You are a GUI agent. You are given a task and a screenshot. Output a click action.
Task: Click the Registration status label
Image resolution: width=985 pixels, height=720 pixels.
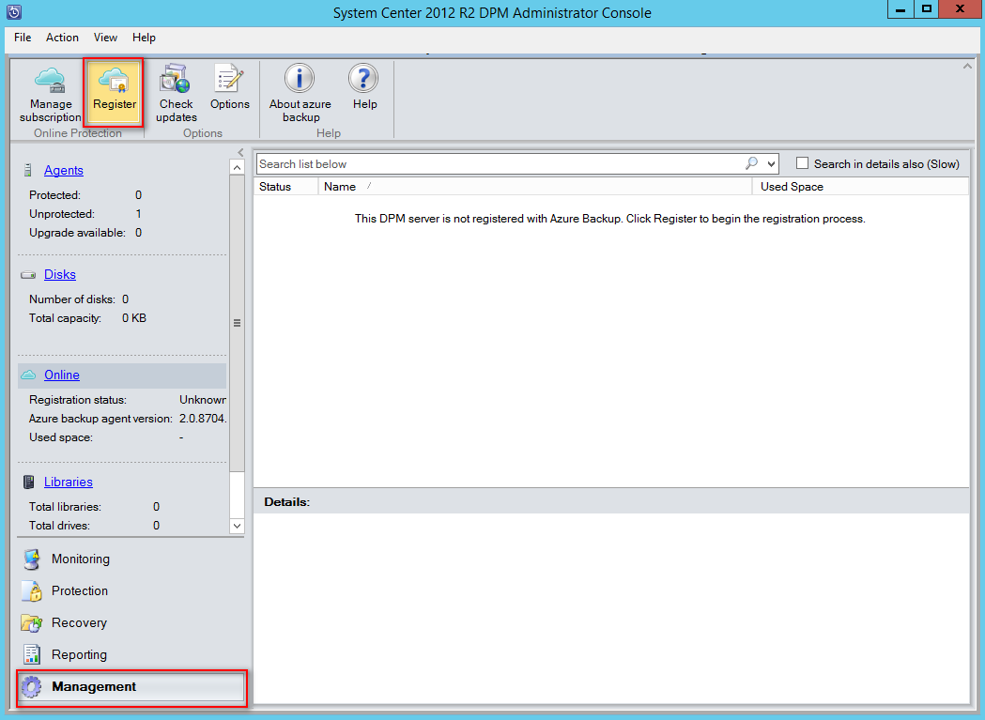pos(78,400)
